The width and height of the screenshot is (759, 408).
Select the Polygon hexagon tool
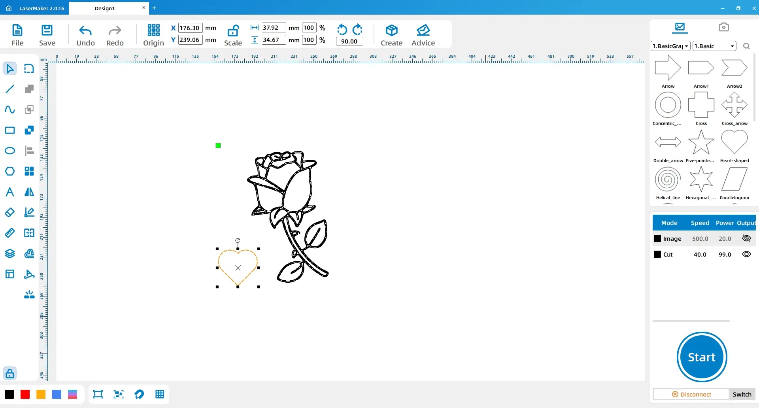click(x=10, y=171)
